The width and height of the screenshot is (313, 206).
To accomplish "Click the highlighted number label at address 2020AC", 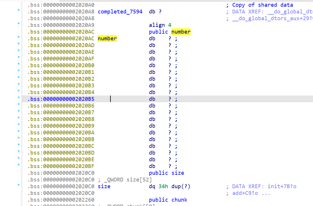I will pyautogui.click(x=107, y=39).
